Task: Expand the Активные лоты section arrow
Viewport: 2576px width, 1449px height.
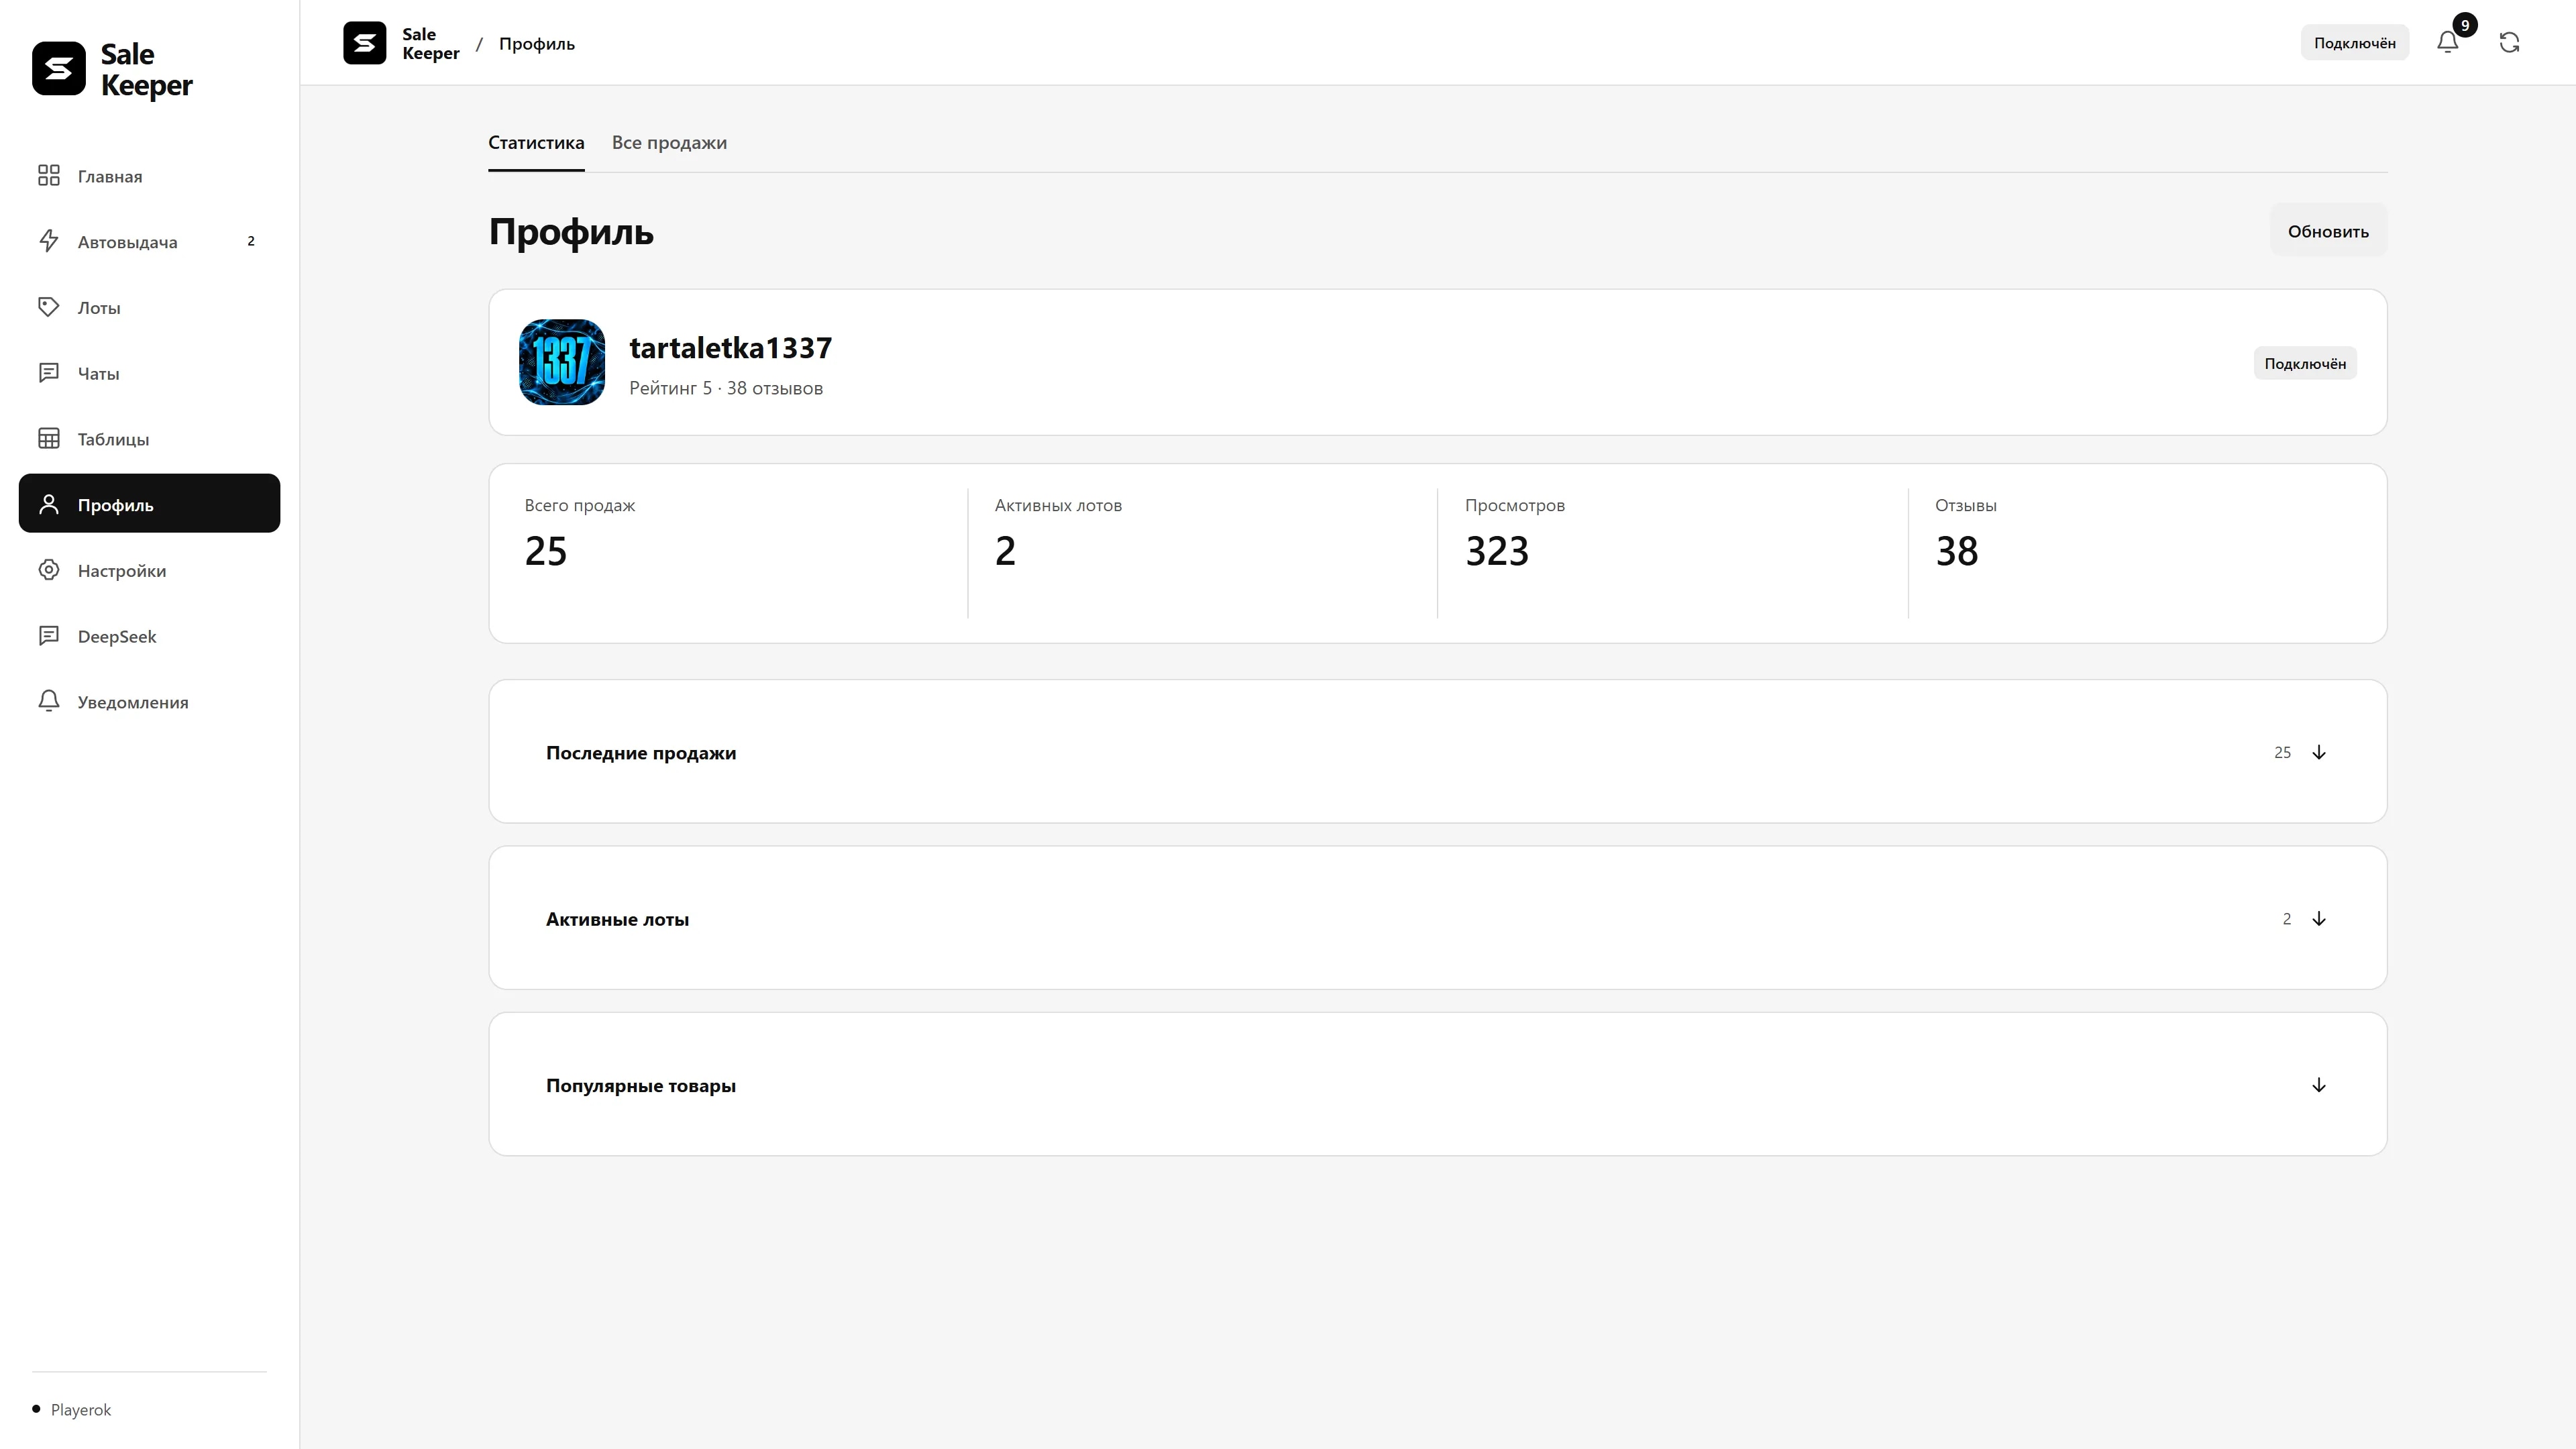Action: click(x=2319, y=919)
